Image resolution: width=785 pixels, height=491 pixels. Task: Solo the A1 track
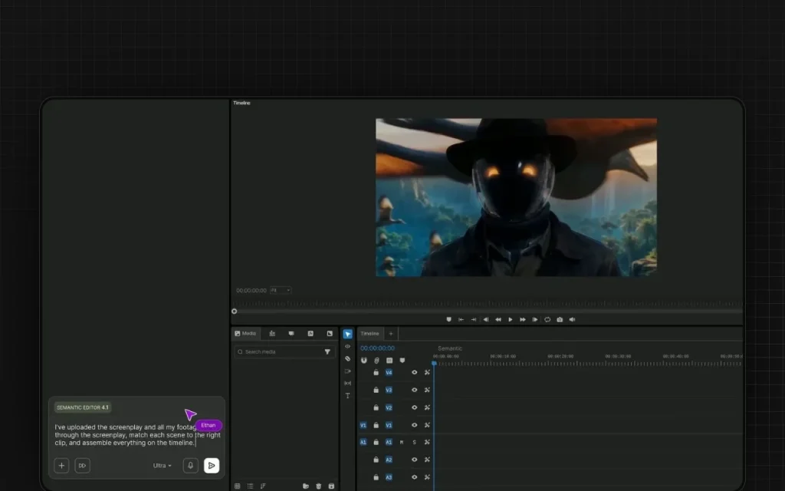point(415,443)
